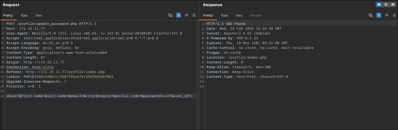Toggle word wrap in the Response panel
Viewport: 398px width, 130px height.
point(379,15)
